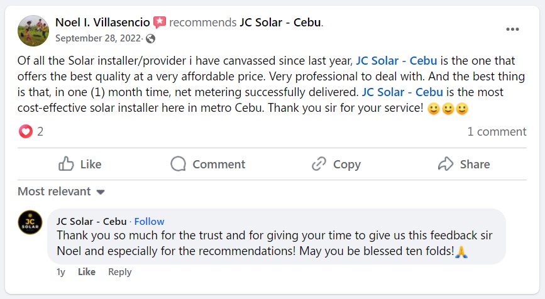Click the Comment speech bubble button
This screenshot has height=299, width=545.
coord(207,164)
